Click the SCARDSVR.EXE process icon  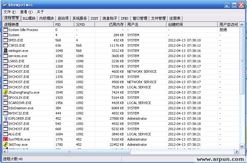6,103
